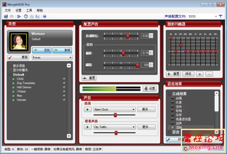Click the toolbar icon right of the waveform
This screenshot has width=227, height=154.
click(37, 16)
